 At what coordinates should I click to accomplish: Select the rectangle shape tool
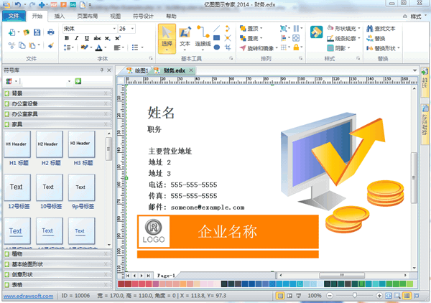pyautogui.click(x=217, y=38)
